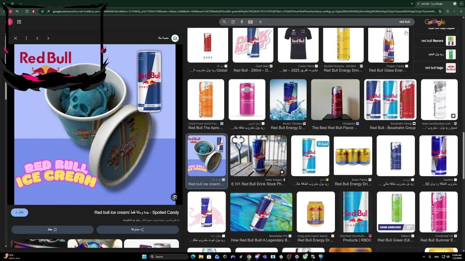Open the Xbox app from the taskbar
This screenshot has width=465, height=261.
(304, 257)
